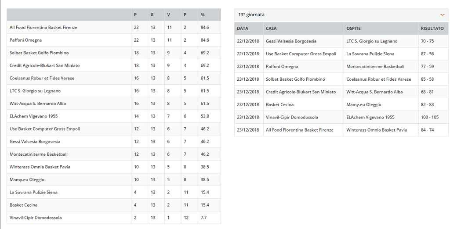The image size is (450, 229).
Task: Click the RISULTATO column header
Action: click(432, 29)
